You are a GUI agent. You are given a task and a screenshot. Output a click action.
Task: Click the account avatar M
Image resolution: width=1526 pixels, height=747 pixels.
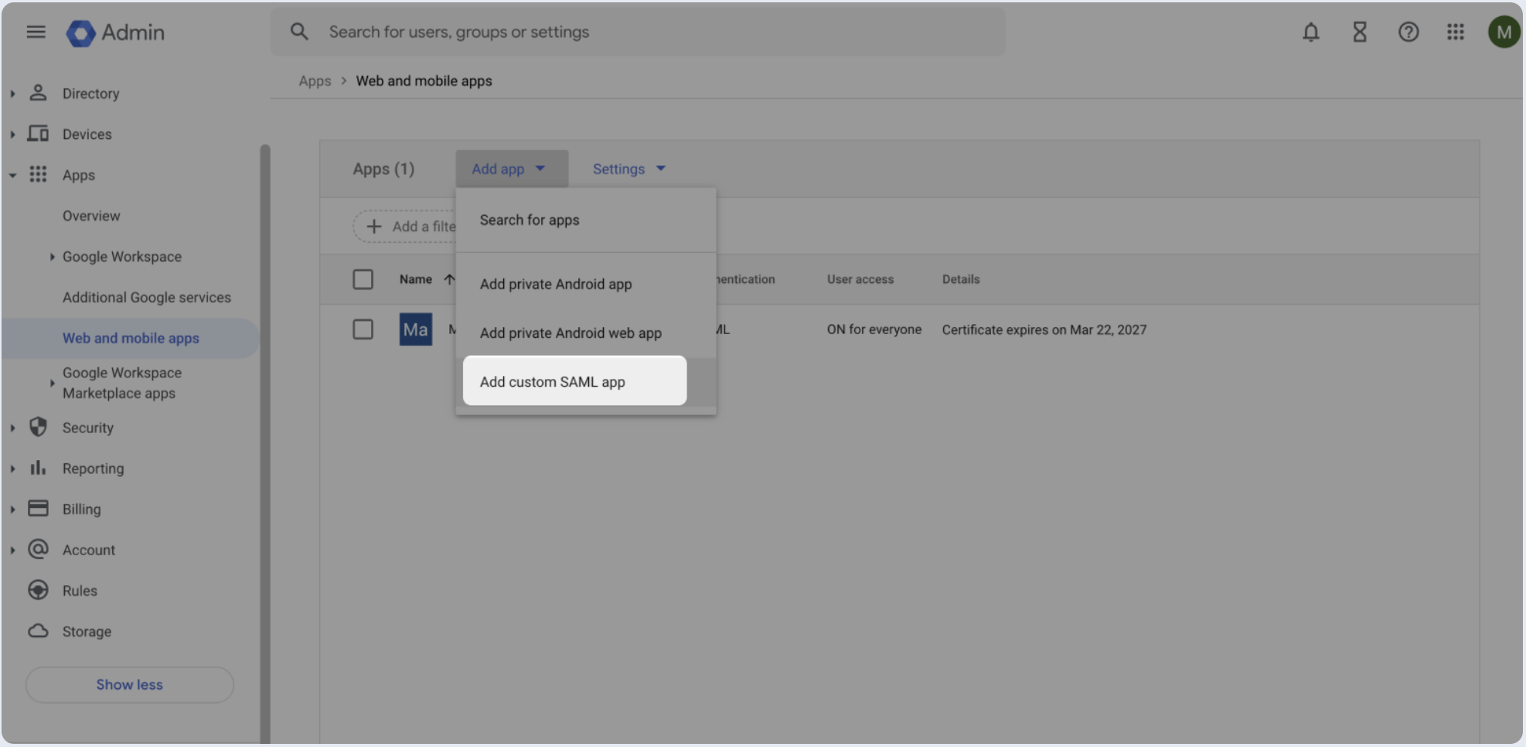pos(1503,32)
